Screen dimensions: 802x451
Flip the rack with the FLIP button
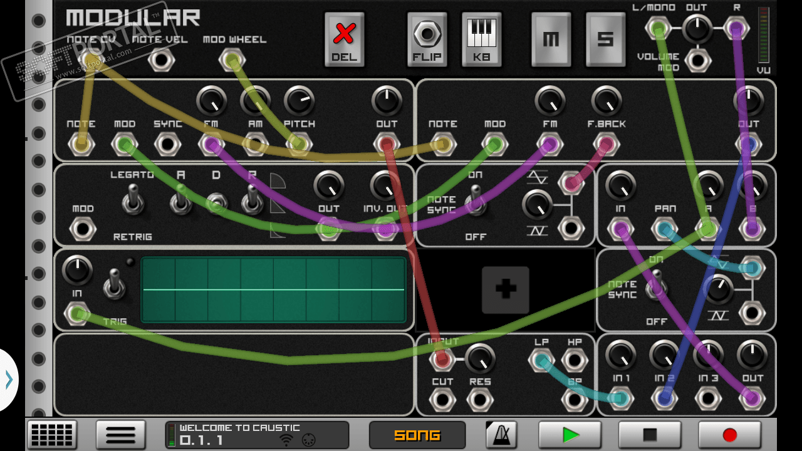point(427,39)
